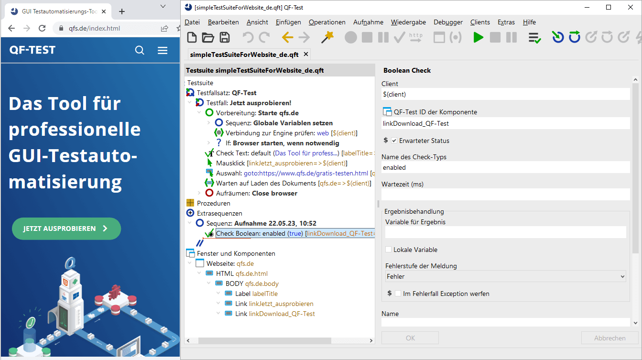Viewport: 642px width, 360px height.
Task: Click the Prozeduren node icon
Action: [x=190, y=203]
